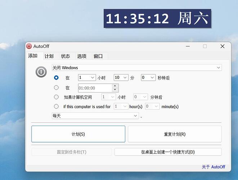Expand the 关闭 Windows action dropdown
The width and height of the screenshot is (238, 180).
click(x=137, y=68)
